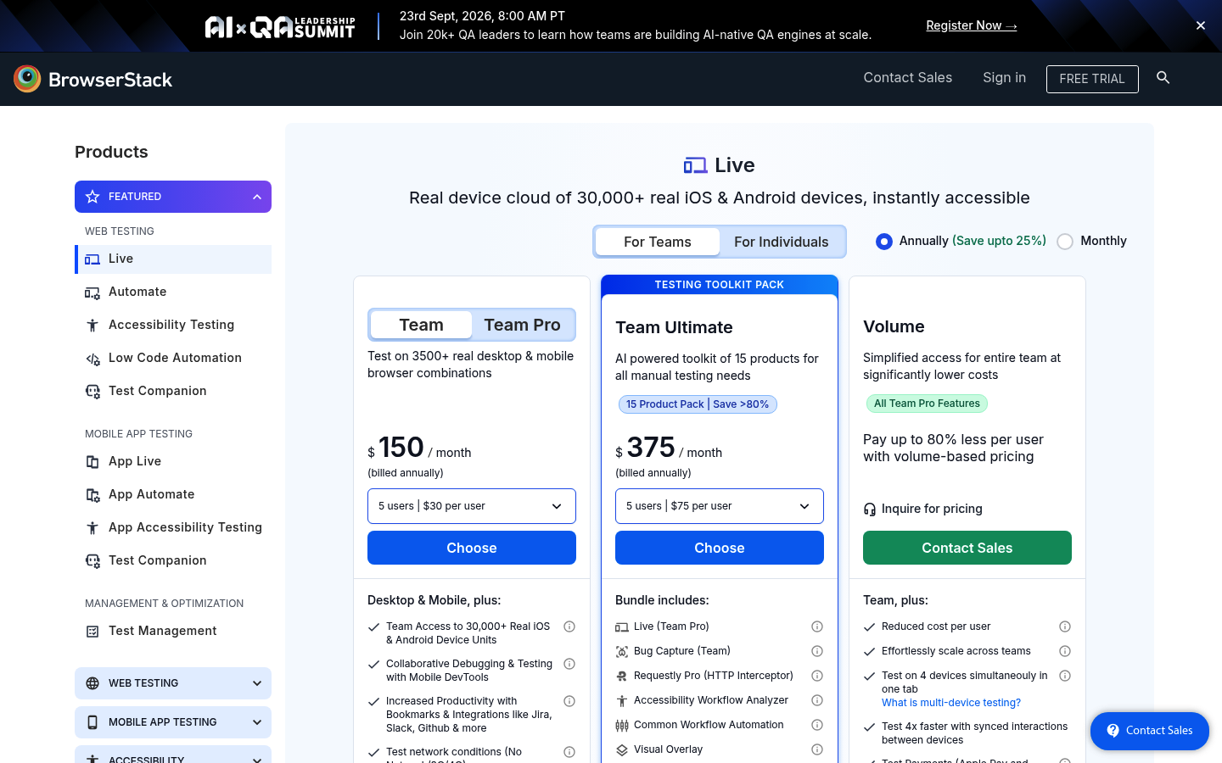The image size is (1222, 763).
Task: Open the floating Contact Sales chat button
Action: 1150,731
